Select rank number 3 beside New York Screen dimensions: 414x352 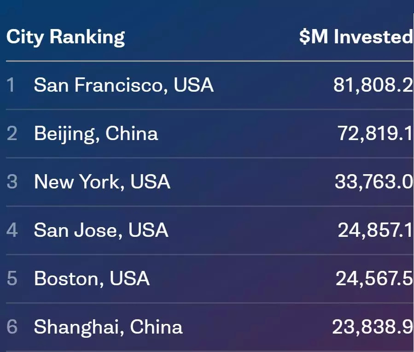coord(12,182)
